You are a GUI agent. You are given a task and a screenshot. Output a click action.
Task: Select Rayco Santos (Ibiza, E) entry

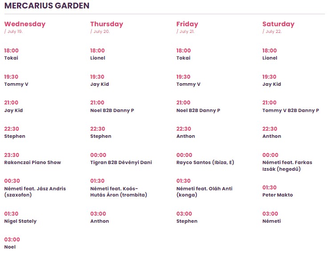tap(205, 162)
